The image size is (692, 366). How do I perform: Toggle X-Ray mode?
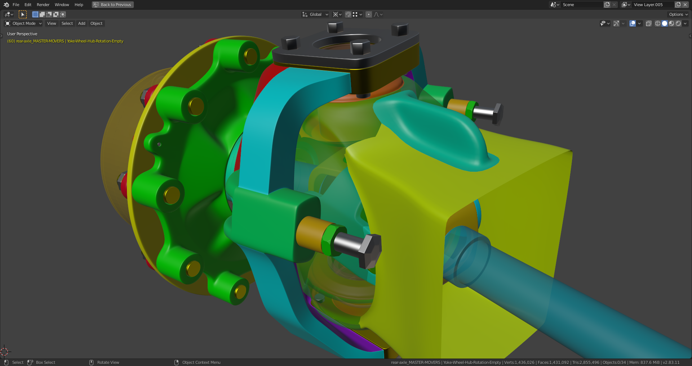pyautogui.click(x=648, y=23)
